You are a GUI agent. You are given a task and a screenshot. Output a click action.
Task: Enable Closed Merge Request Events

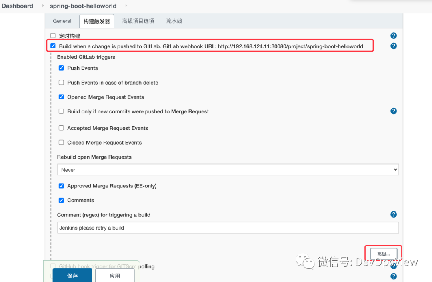point(61,142)
